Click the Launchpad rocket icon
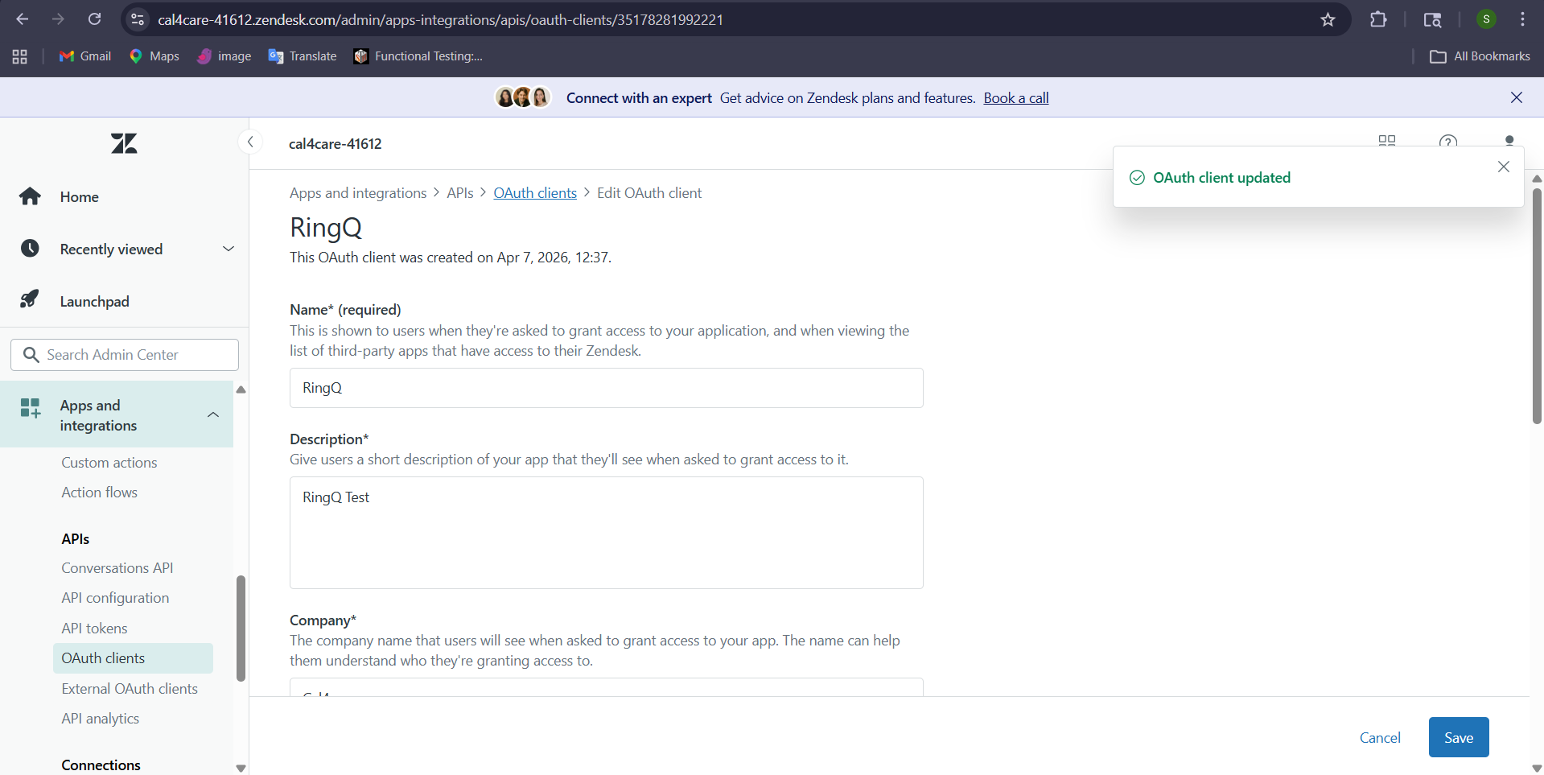This screenshot has width=1544, height=775. pyautogui.click(x=29, y=299)
